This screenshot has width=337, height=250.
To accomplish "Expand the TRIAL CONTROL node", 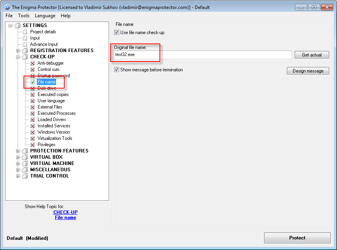I will coord(18,176).
